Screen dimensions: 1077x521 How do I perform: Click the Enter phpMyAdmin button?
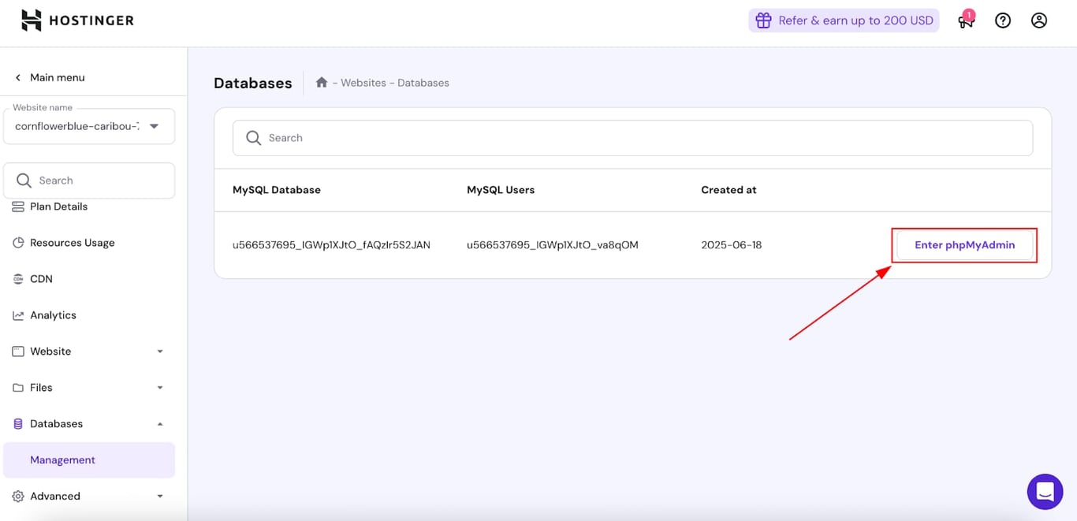[x=964, y=245]
